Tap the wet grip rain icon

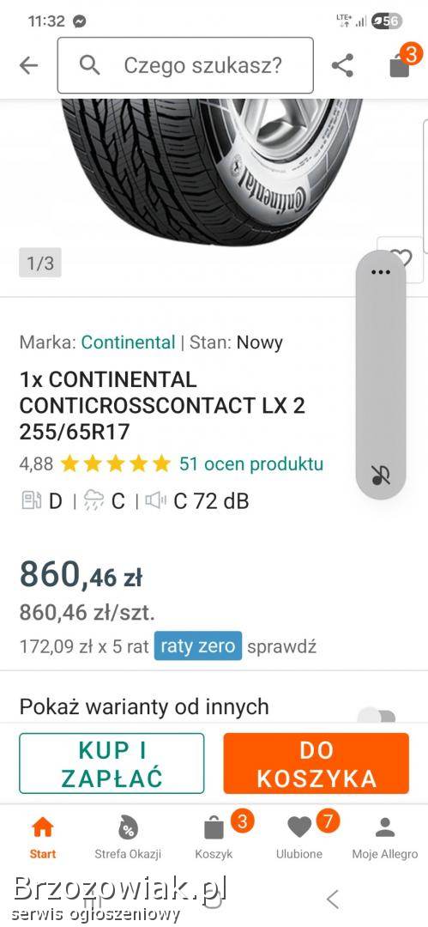click(x=93, y=500)
